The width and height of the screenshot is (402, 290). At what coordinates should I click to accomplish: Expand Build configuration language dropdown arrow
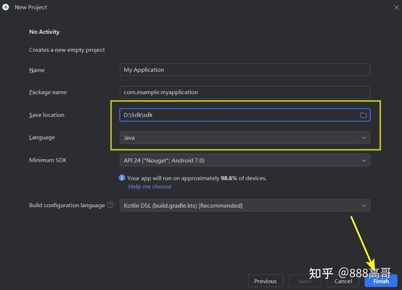(364, 206)
